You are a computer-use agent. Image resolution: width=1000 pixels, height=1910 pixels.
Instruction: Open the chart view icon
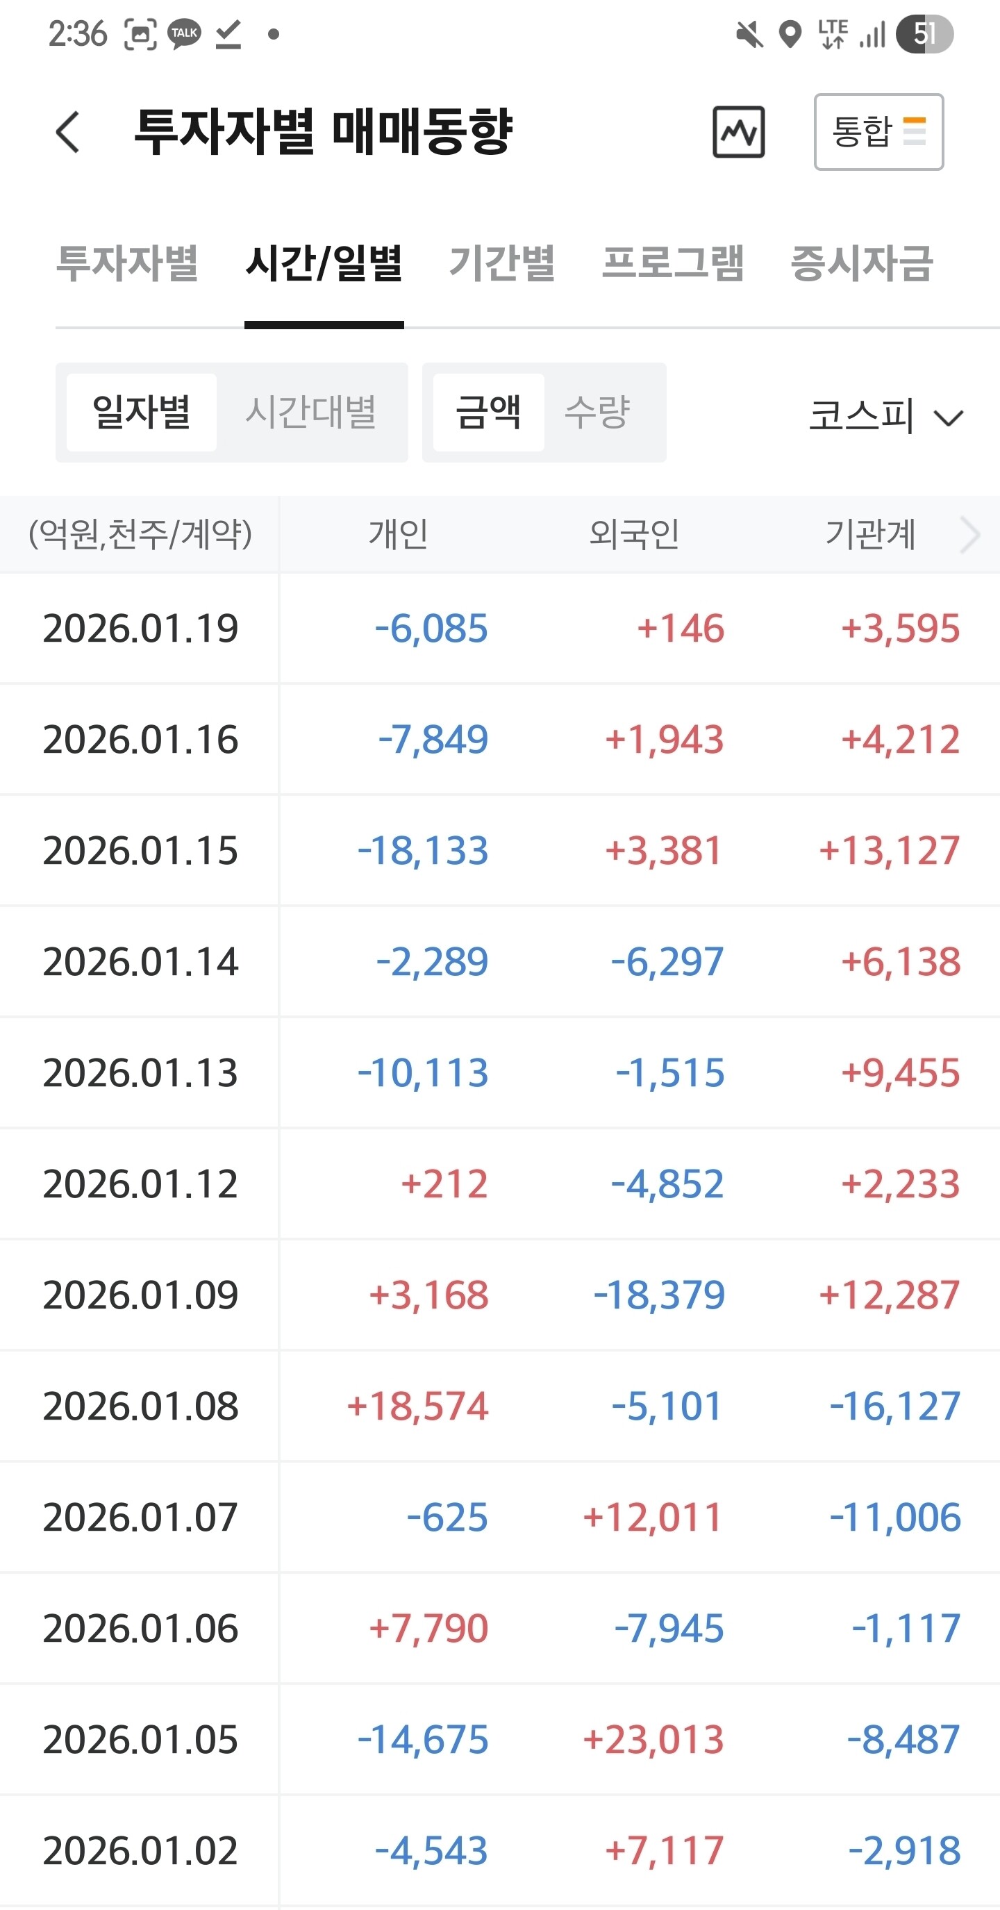[x=738, y=132]
